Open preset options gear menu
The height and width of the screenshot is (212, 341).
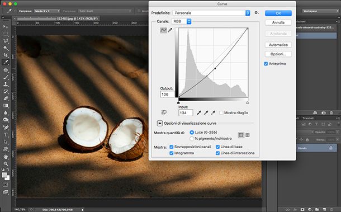tap(257, 13)
